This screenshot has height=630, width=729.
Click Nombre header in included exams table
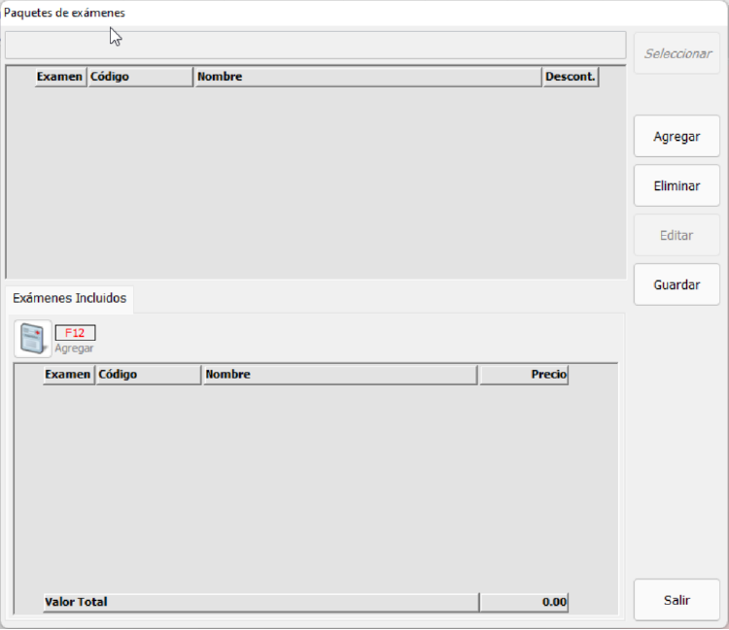(x=339, y=375)
